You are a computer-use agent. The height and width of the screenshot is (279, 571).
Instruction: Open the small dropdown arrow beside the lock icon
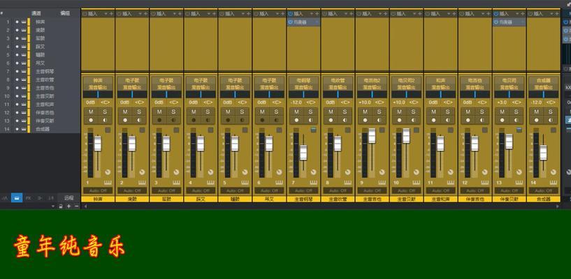pos(53,206)
